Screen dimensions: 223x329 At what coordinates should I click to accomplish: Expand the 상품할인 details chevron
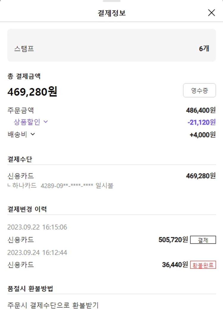[46, 122]
